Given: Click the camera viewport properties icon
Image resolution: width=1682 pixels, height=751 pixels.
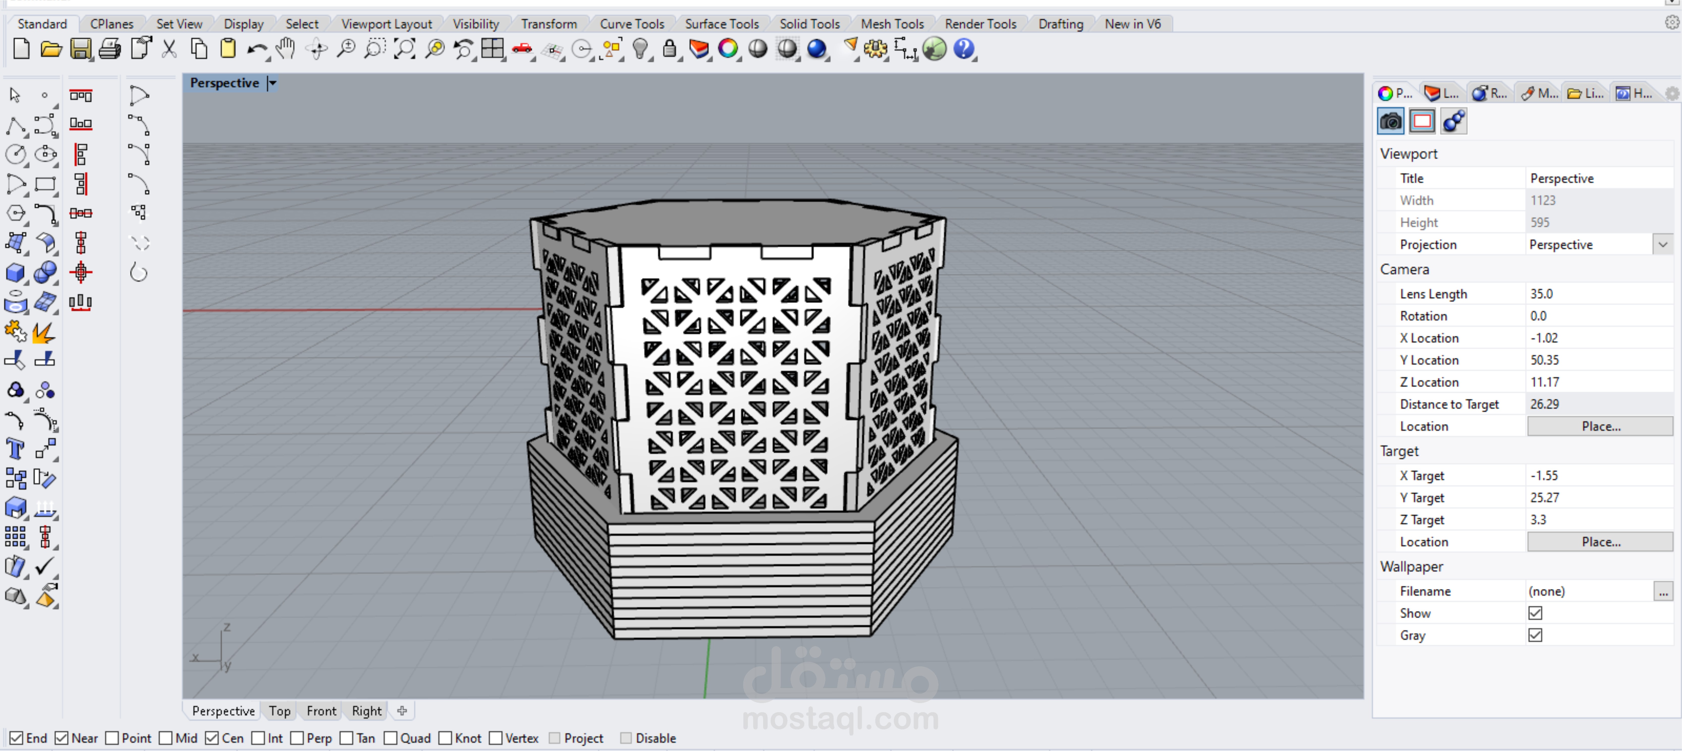Looking at the screenshot, I should 1391,121.
